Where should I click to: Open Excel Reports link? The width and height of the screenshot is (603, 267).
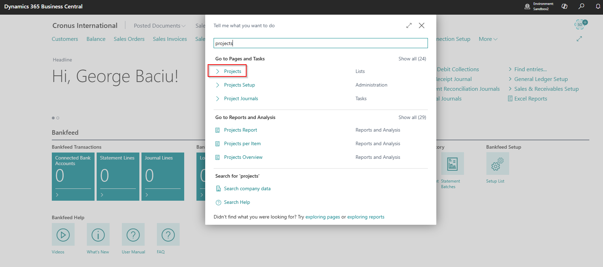click(x=531, y=98)
